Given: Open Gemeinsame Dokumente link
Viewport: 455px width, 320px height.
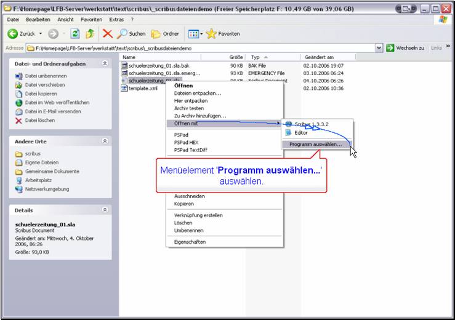Looking at the screenshot, I should click(52, 171).
